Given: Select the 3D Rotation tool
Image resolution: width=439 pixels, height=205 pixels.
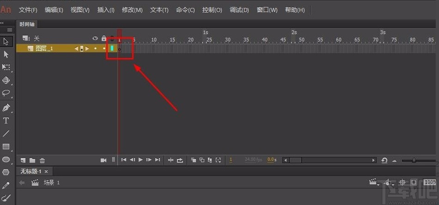Looking at the screenshot, I should click(6, 80).
